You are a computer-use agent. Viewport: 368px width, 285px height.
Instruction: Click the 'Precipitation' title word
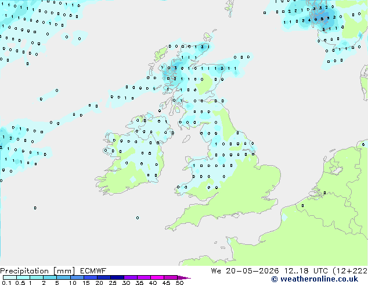click(x=24, y=271)
